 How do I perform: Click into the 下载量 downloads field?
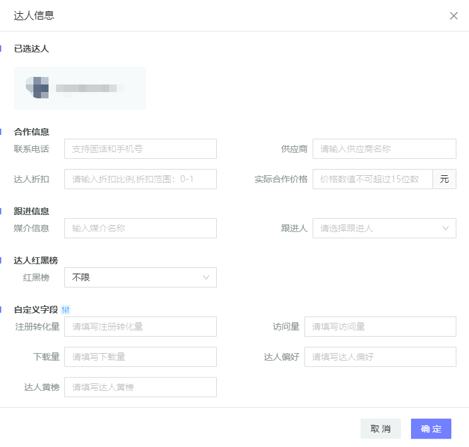(x=141, y=357)
